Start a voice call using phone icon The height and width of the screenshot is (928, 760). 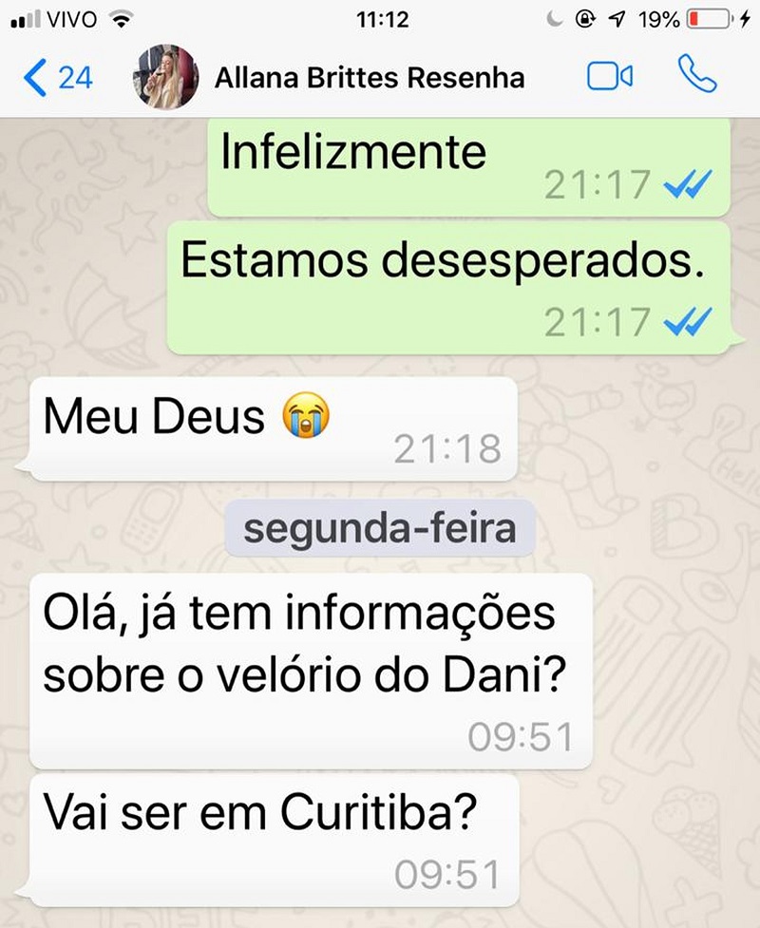[697, 74]
